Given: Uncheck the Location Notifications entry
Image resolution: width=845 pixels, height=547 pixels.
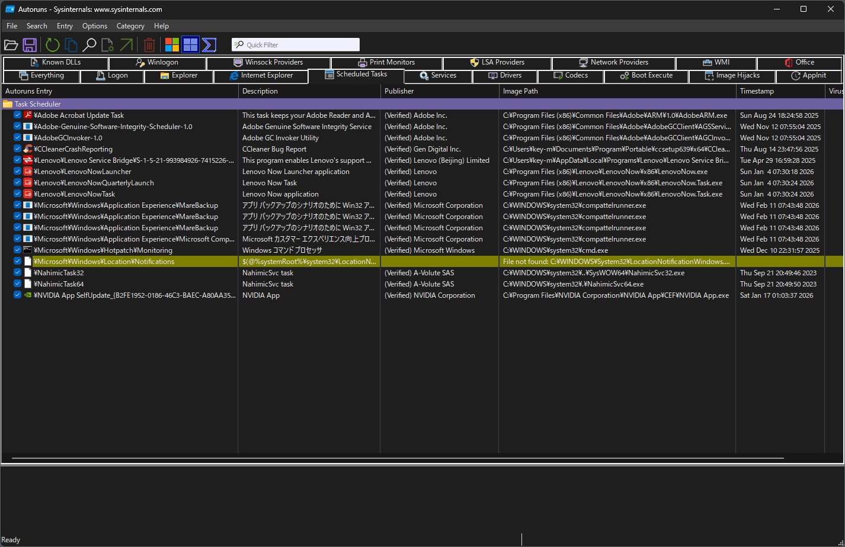Looking at the screenshot, I should tap(18, 262).
